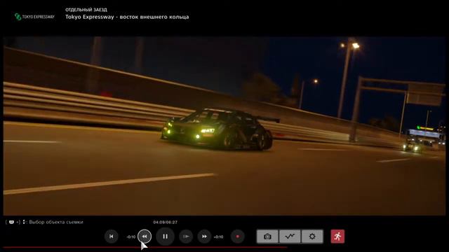Show the telemetry graph display
The image size is (449, 252).
290,237
